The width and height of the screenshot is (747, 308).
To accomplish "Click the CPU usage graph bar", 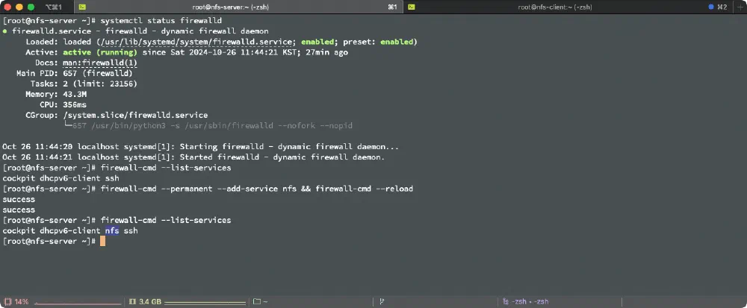I will 78,304.
